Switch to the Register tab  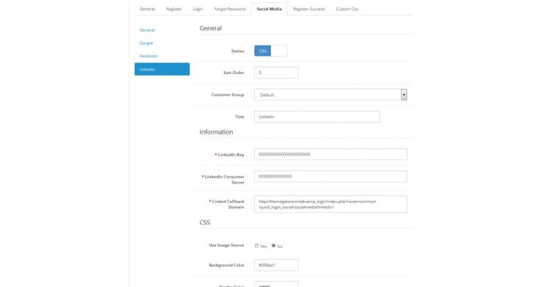174,9
